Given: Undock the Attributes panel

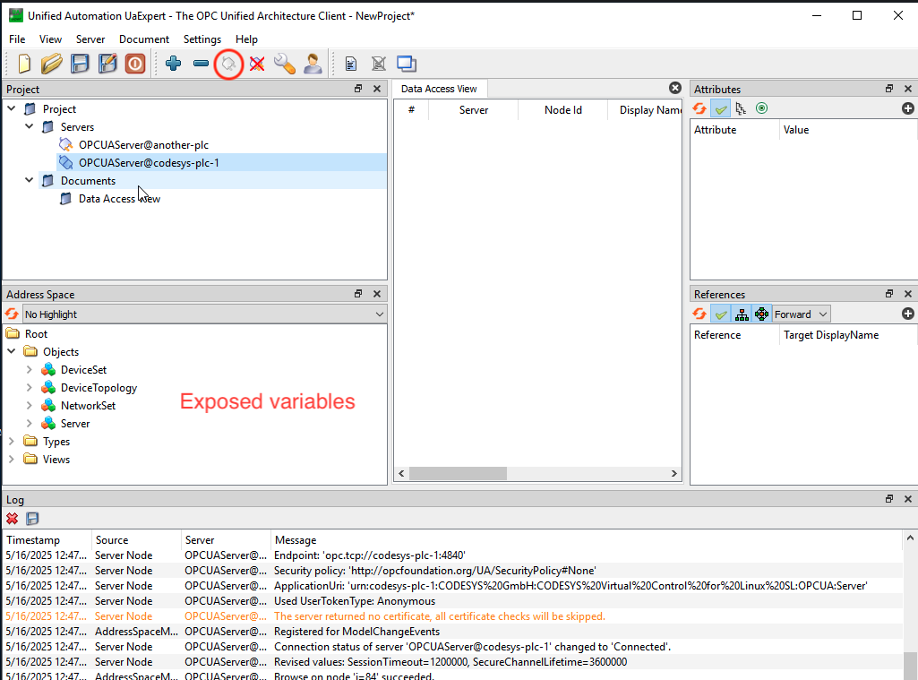Looking at the screenshot, I should pos(889,89).
